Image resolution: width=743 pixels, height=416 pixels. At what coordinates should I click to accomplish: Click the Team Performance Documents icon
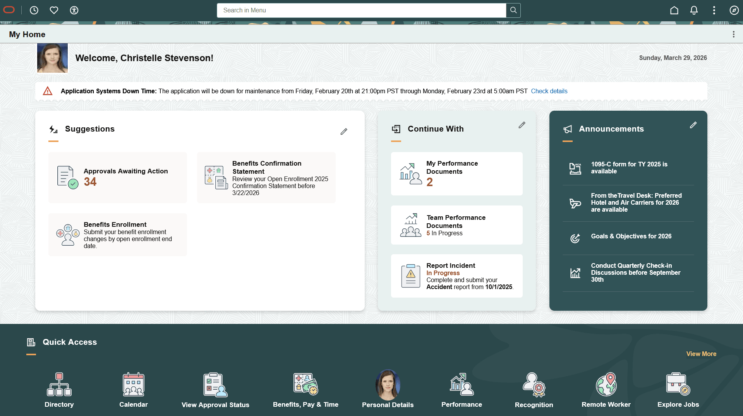point(411,225)
